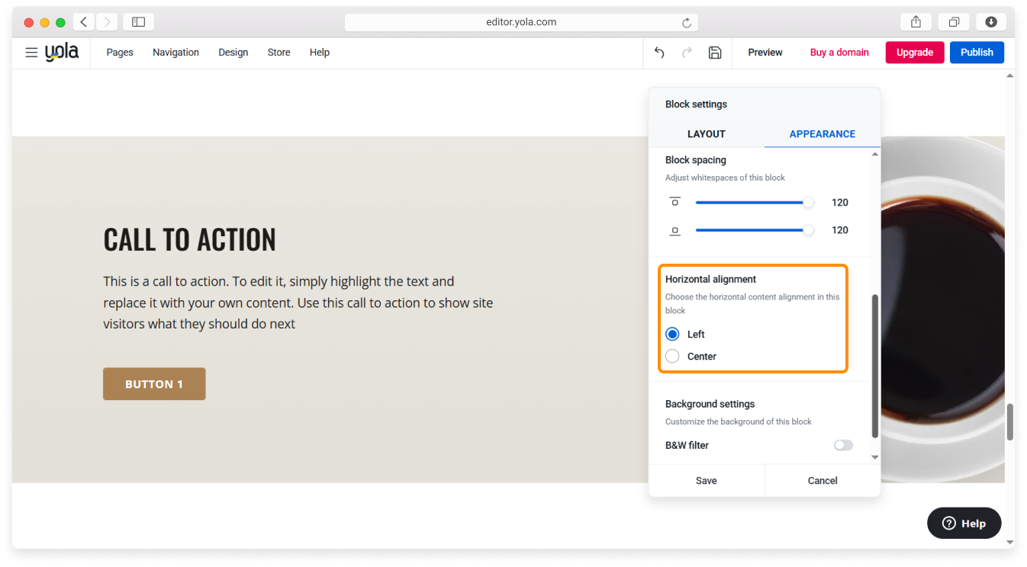Image resolution: width=1027 pixels, height=567 pixels.
Task: Open the hamburger menu beside Yola logo
Action: [x=31, y=53]
